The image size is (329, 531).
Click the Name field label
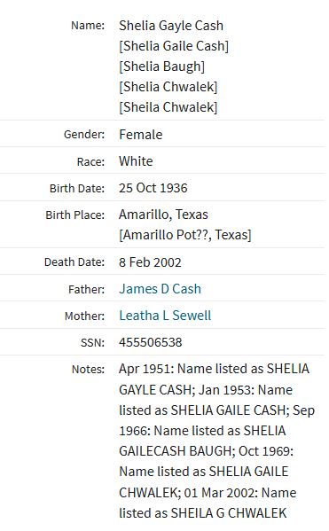coord(88,26)
